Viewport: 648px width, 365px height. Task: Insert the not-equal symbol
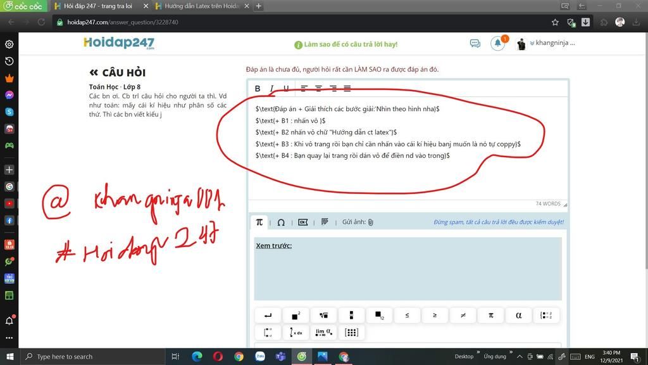pos(463,316)
